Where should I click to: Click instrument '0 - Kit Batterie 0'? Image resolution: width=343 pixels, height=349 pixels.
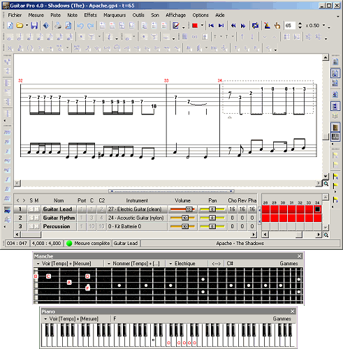124,226
